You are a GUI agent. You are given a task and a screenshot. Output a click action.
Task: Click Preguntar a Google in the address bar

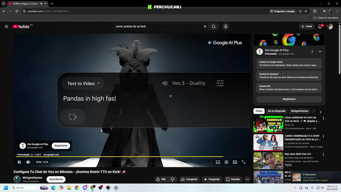tap(282, 11)
